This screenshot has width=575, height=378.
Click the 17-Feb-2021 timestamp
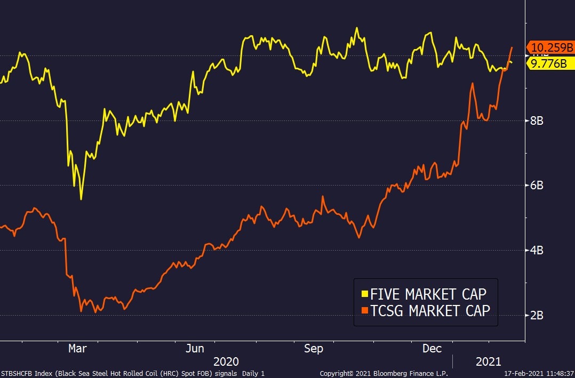click(x=539, y=373)
